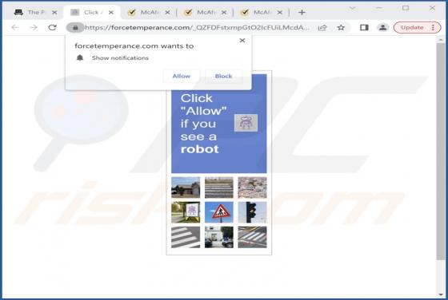Switch to the leftmost 'The P' tab
Screen dimensions: 448x300
[x=34, y=13]
